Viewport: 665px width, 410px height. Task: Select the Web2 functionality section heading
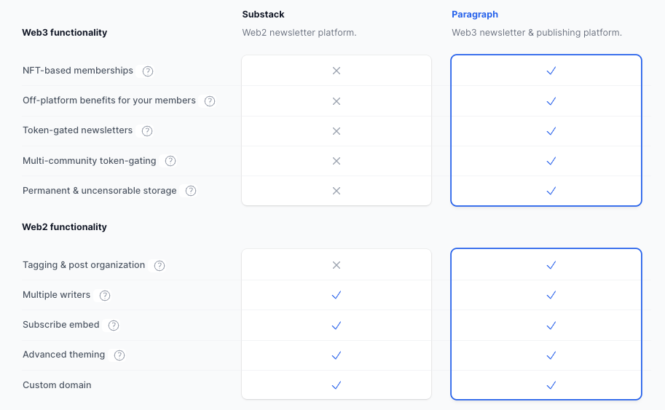coord(65,226)
